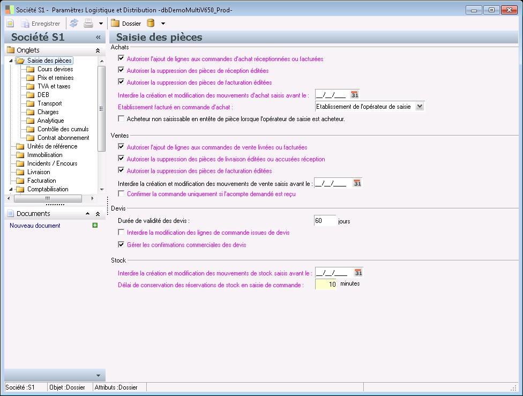
Task: Click the mouvements de vente date field
Action: point(333,183)
